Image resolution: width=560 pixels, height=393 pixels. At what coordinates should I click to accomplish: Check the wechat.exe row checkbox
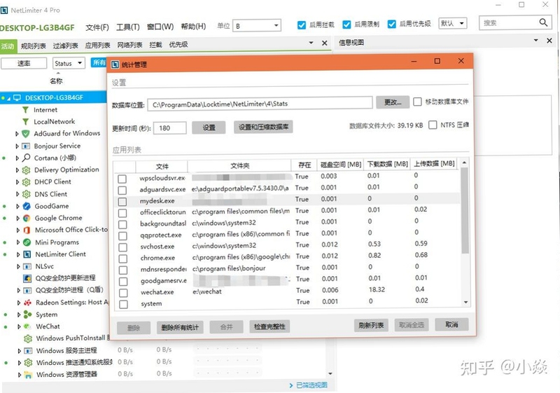pyautogui.click(x=123, y=293)
